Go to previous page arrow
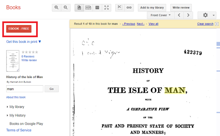220x136 pixels. [x=179, y=15]
